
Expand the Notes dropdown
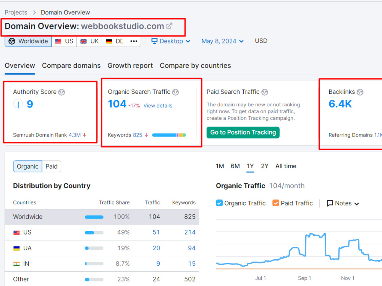tap(343, 203)
